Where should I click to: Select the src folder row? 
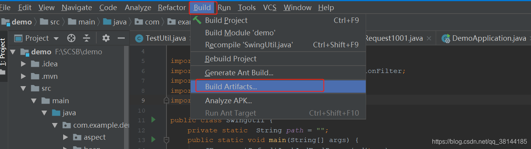click(x=69, y=88)
